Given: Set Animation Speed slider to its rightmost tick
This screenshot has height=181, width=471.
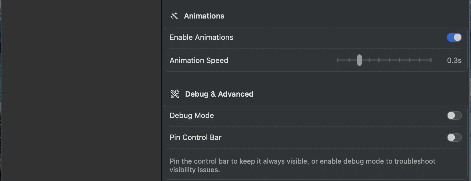Looking at the screenshot, I should tap(431, 60).
